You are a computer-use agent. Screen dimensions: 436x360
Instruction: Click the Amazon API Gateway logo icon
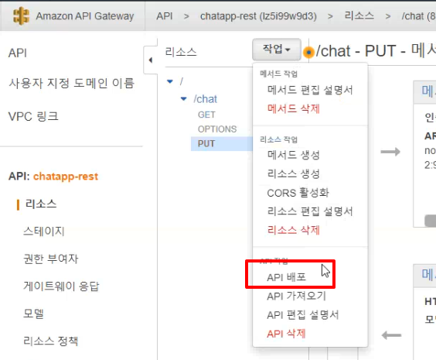coord(21,16)
